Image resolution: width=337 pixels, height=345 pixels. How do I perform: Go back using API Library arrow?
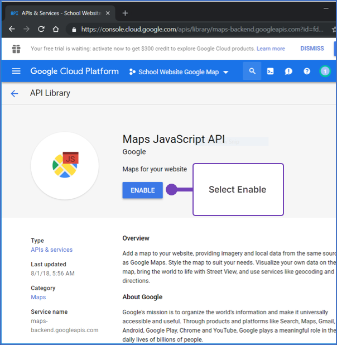click(15, 94)
